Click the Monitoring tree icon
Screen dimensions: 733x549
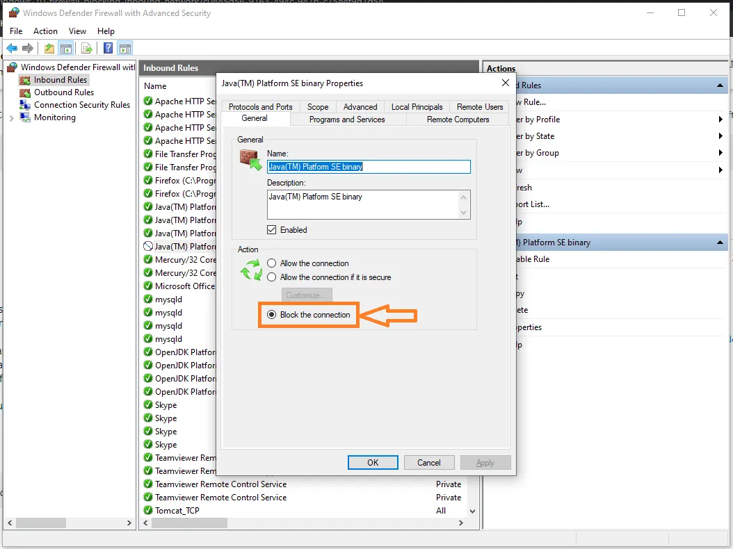[25, 117]
